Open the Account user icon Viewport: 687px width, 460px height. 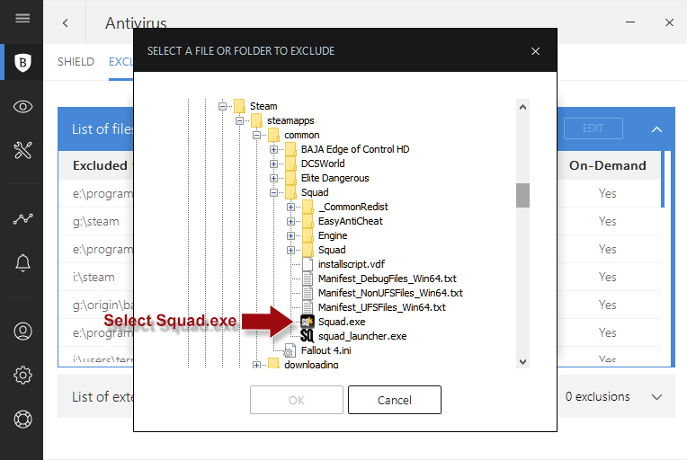click(22, 332)
